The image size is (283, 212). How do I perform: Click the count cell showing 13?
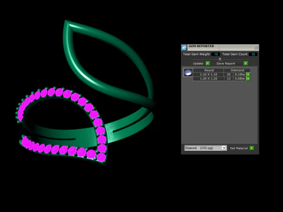[x=229, y=78]
